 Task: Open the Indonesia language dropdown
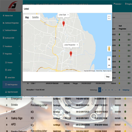point(118,4)
